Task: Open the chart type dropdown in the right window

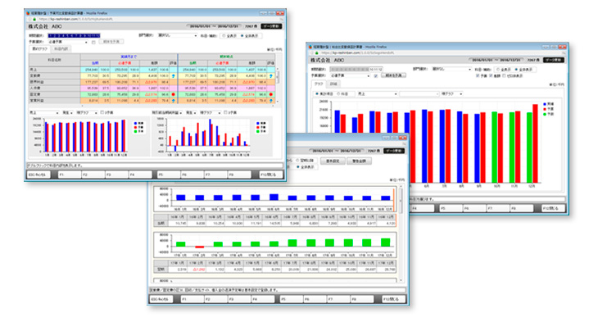Action: click(x=451, y=94)
